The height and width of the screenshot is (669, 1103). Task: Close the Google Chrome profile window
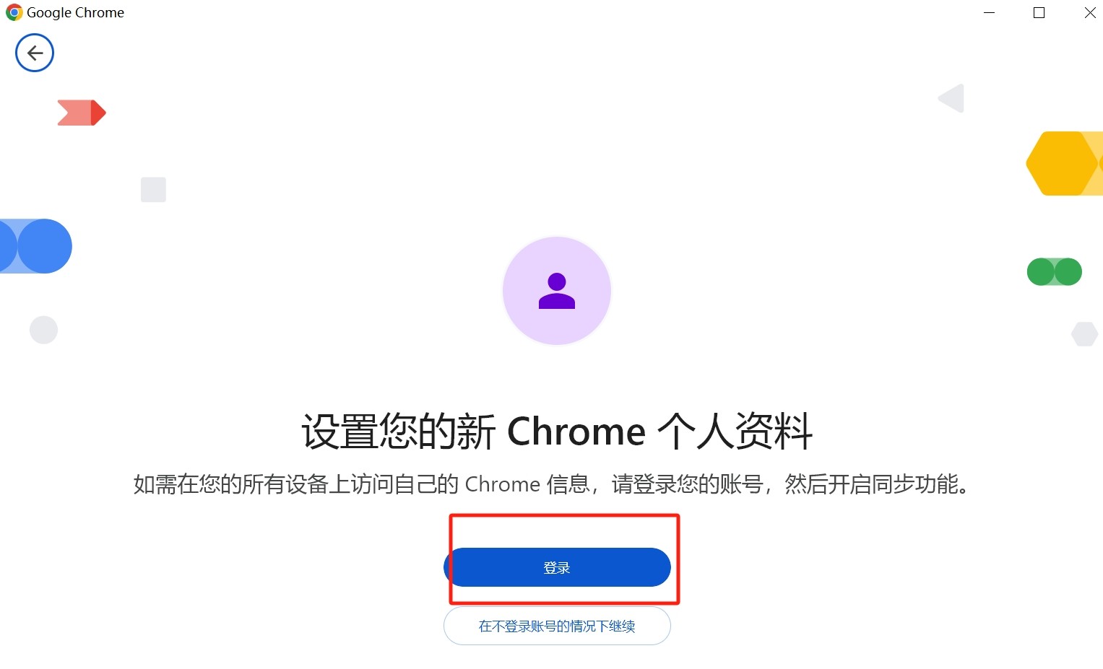click(x=1090, y=12)
